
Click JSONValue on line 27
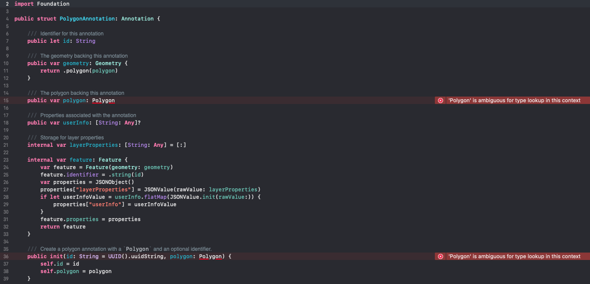coord(159,190)
